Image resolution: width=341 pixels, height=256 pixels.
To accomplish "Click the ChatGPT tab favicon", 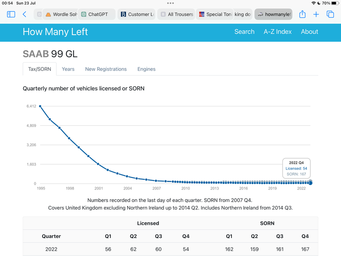I will coord(83,14).
